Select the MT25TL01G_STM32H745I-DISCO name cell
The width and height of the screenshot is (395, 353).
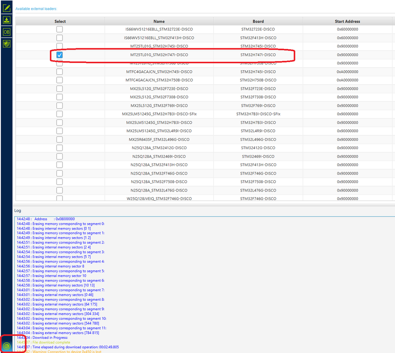point(159,46)
